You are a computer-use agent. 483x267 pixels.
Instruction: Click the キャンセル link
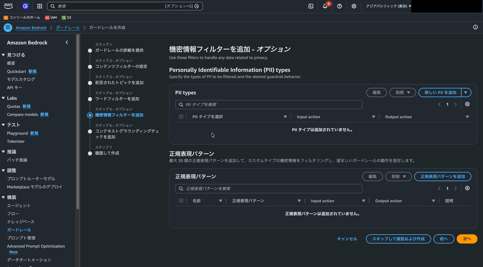(x=347, y=239)
